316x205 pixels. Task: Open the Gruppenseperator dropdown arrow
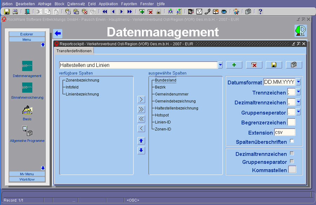click(x=298, y=112)
